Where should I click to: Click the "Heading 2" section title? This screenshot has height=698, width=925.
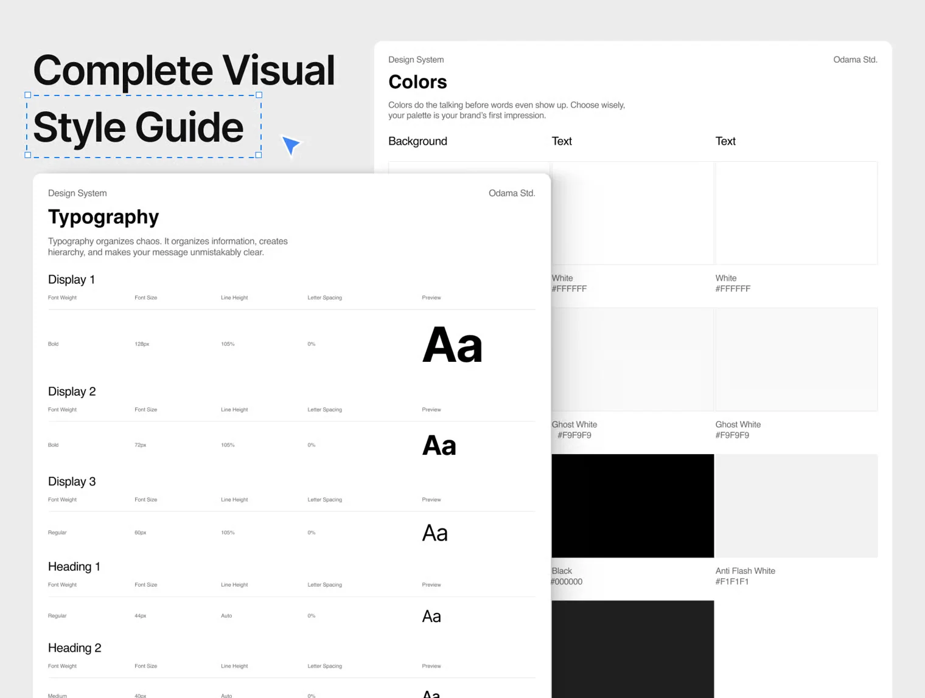(x=75, y=648)
